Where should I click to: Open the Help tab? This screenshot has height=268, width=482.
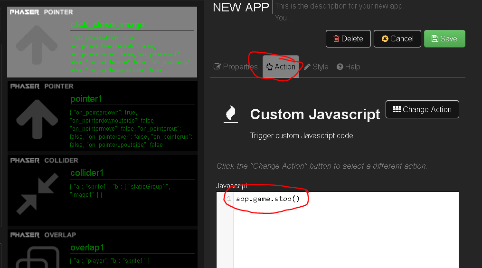point(348,67)
